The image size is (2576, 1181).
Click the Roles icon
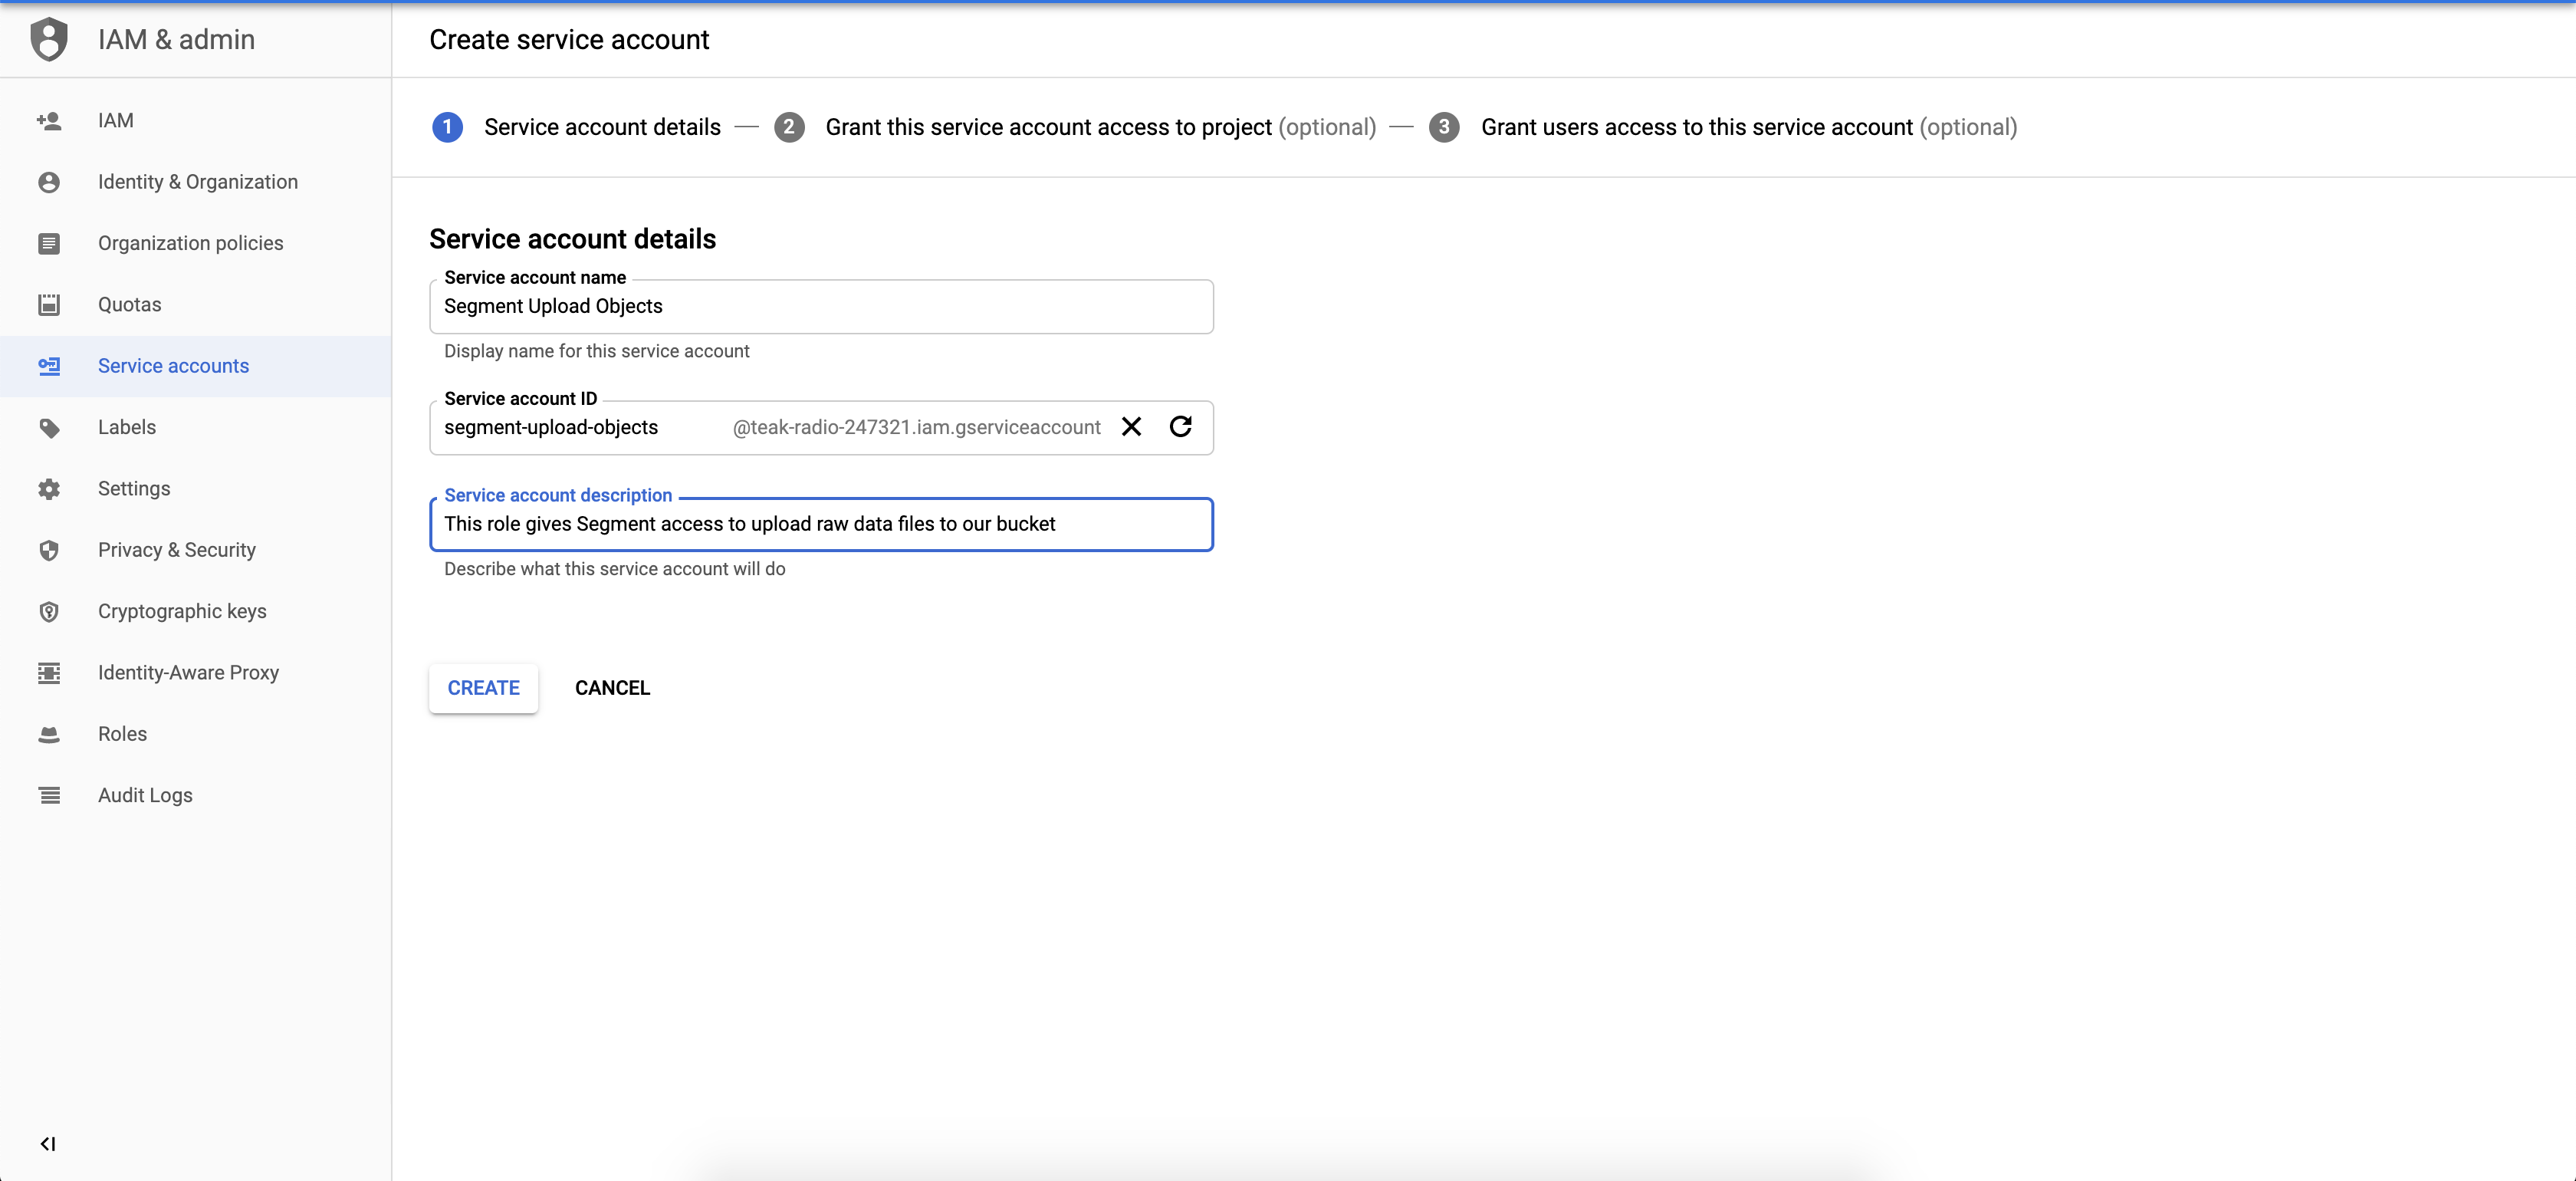(48, 734)
